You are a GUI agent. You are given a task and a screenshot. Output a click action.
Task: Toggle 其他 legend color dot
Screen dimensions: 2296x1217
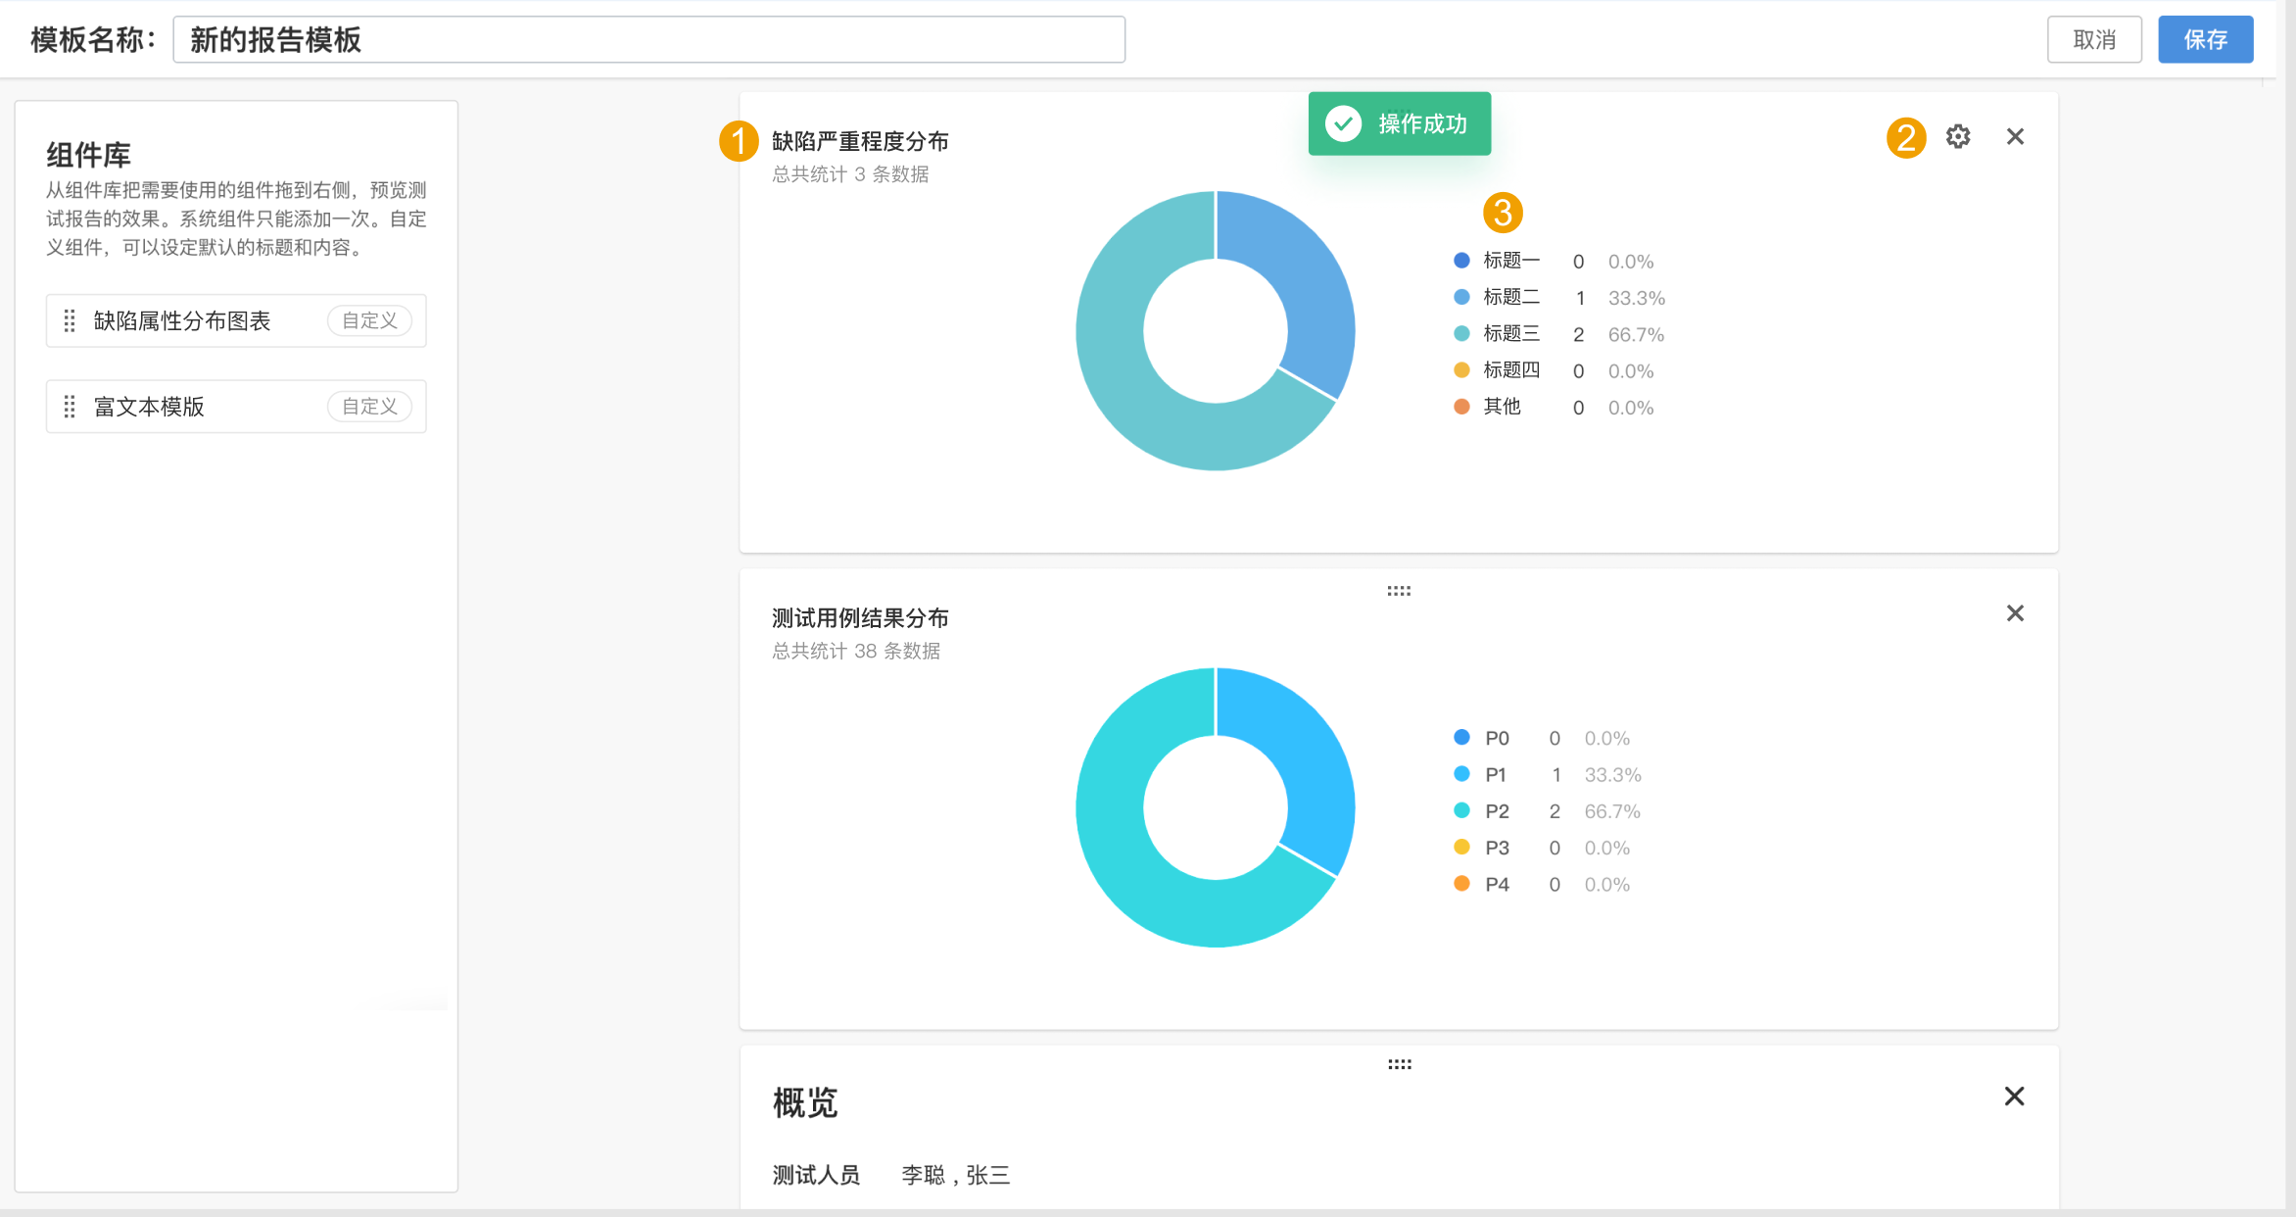tap(1461, 406)
